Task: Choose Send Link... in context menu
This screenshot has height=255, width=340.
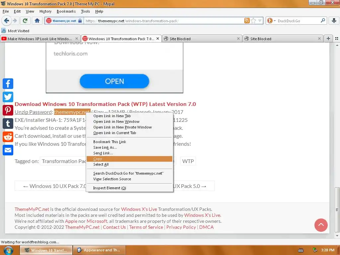Action: (x=129, y=153)
